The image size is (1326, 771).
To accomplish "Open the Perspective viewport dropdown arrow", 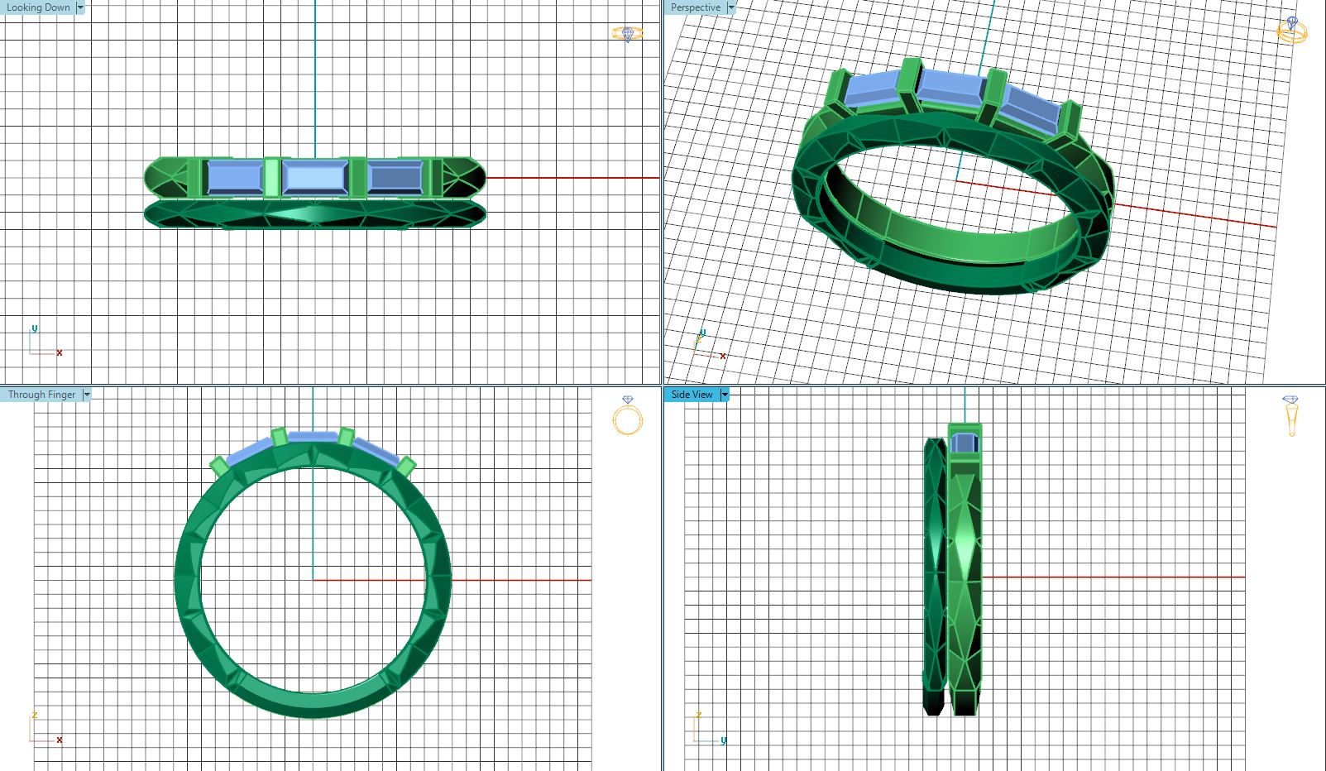I will pos(730,7).
